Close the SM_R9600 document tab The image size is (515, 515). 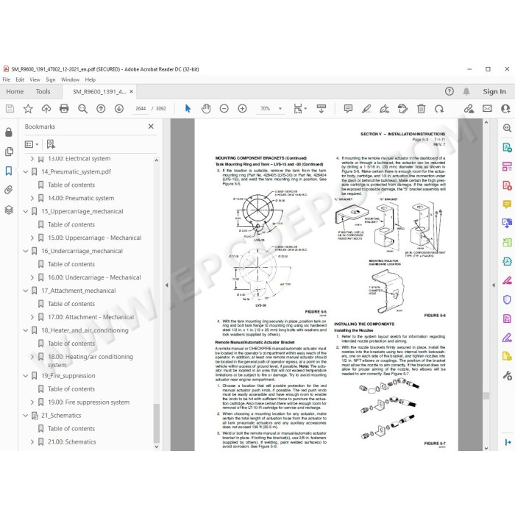[x=132, y=92]
